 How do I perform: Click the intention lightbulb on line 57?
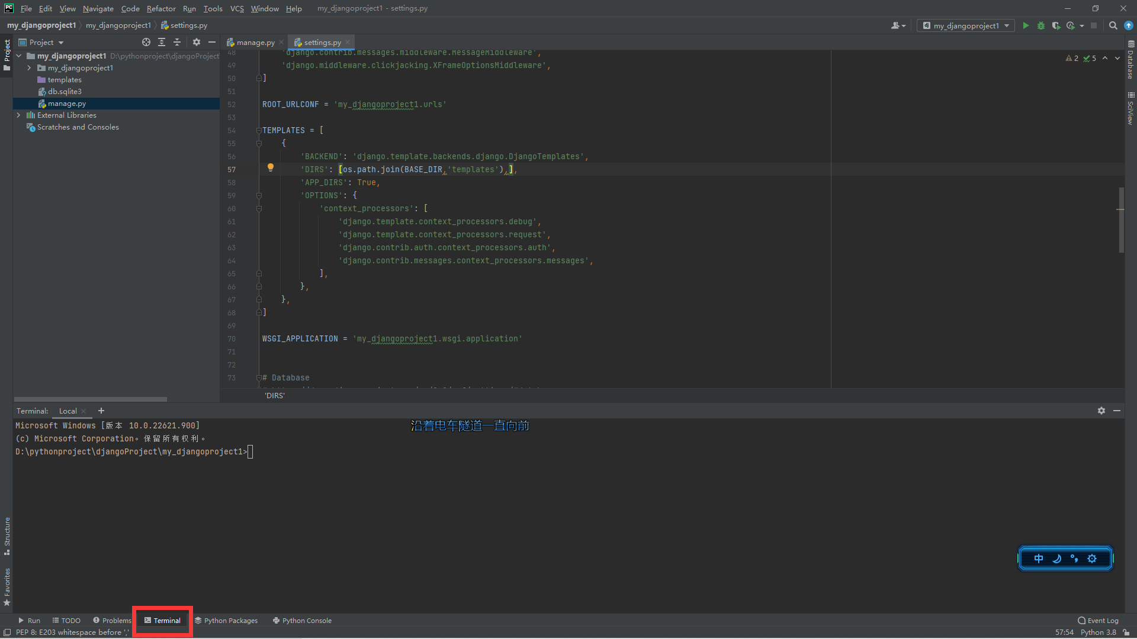pyautogui.click(x=271, y=167)
